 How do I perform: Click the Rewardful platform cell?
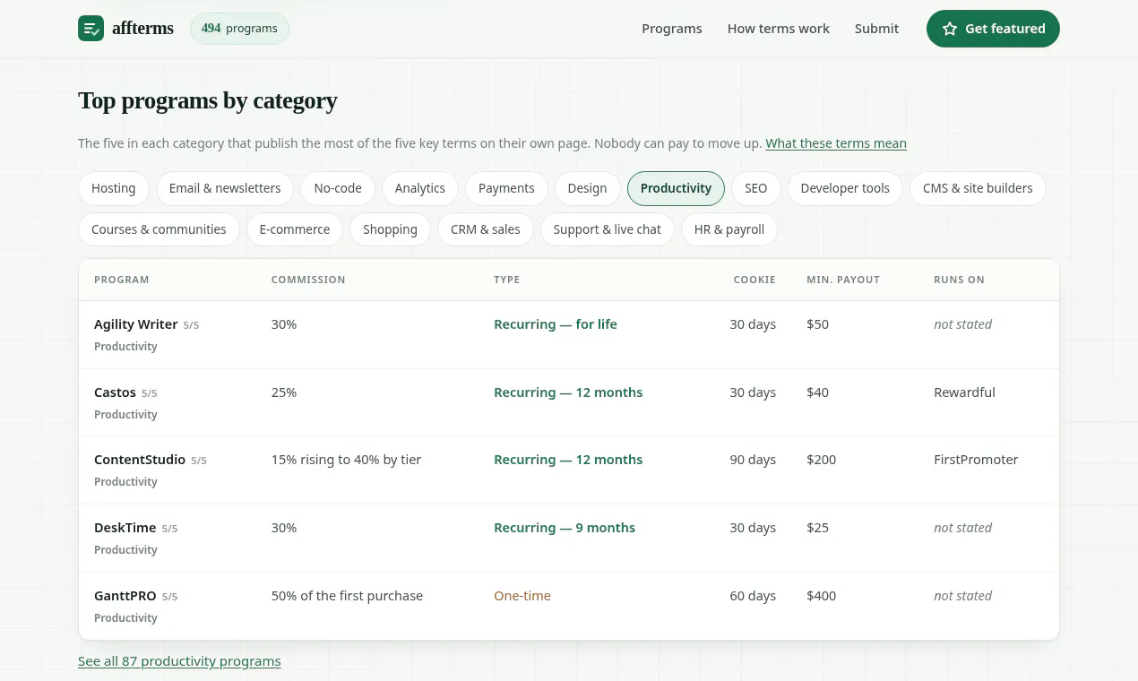point(964,392)
